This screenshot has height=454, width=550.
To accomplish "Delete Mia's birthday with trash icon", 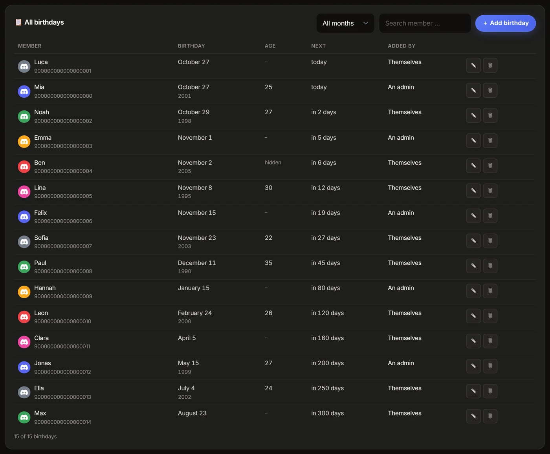I will [490, 90].
